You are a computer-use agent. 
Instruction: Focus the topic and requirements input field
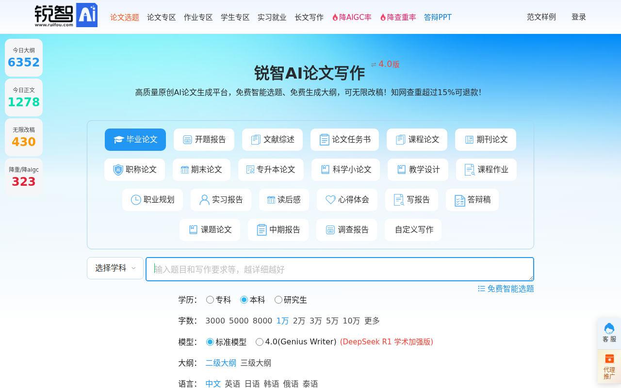point(340,269)
